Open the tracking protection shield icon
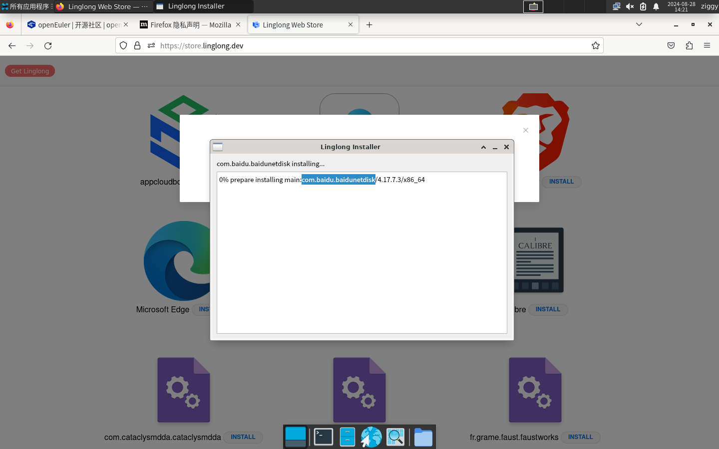 pos(123,45)
